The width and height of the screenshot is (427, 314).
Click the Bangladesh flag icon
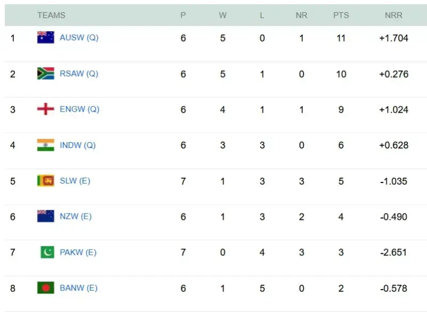click(45, 288)
